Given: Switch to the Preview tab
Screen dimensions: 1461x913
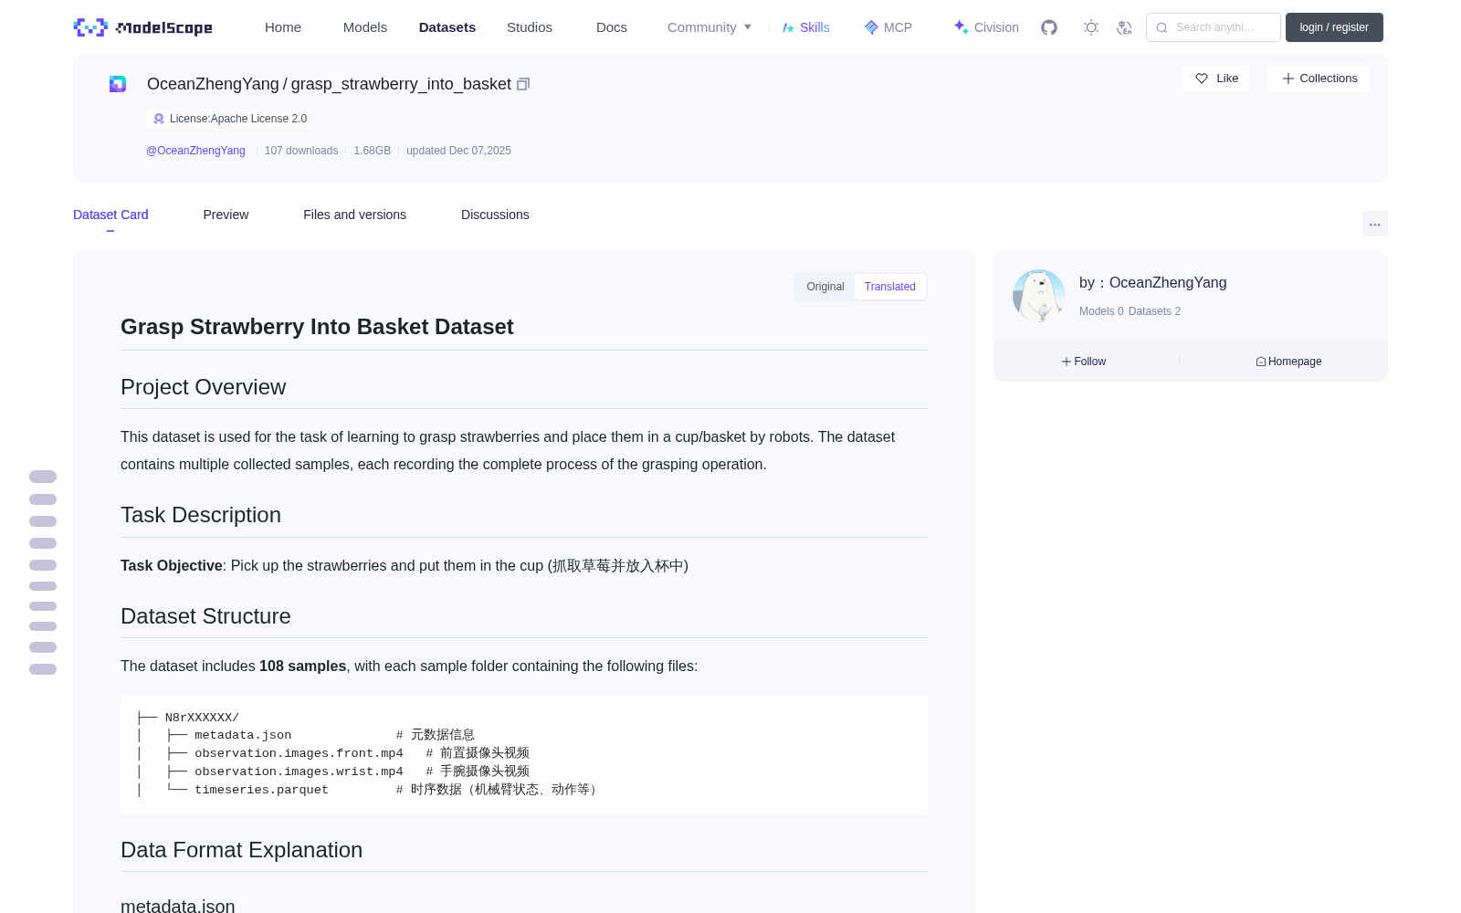Looking at the screenshot, I should pyautogui.click(x=226, y=215).
